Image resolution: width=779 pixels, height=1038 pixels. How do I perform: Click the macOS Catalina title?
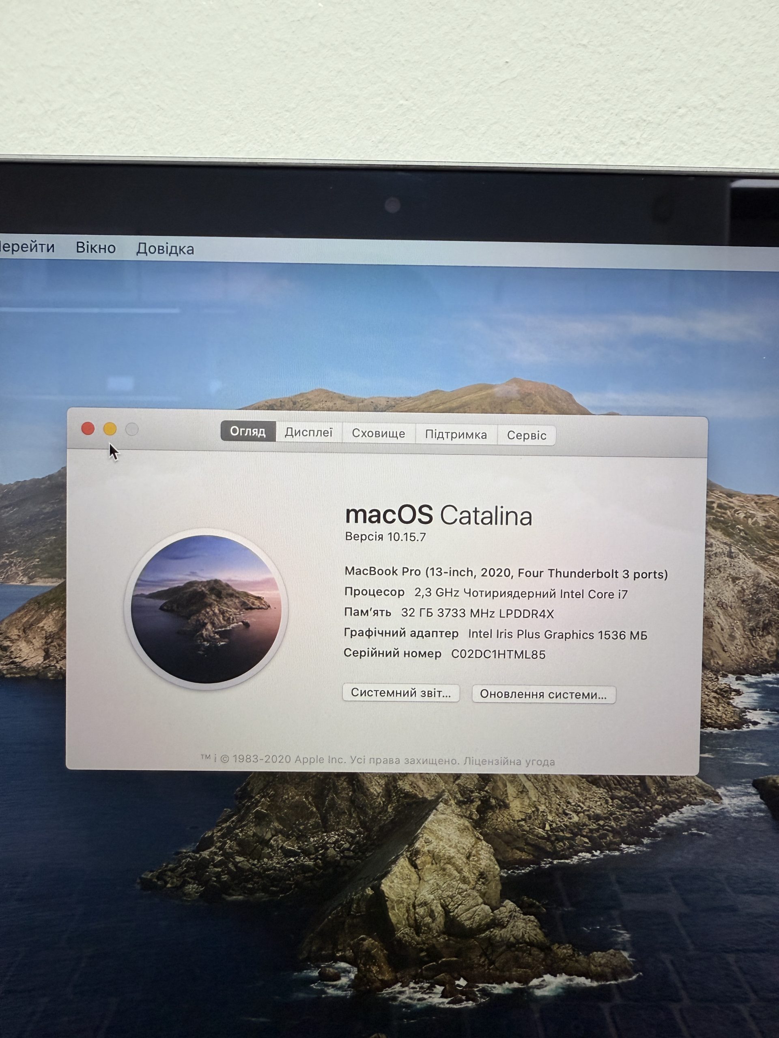pyautogui.click(x=439, y=515)
